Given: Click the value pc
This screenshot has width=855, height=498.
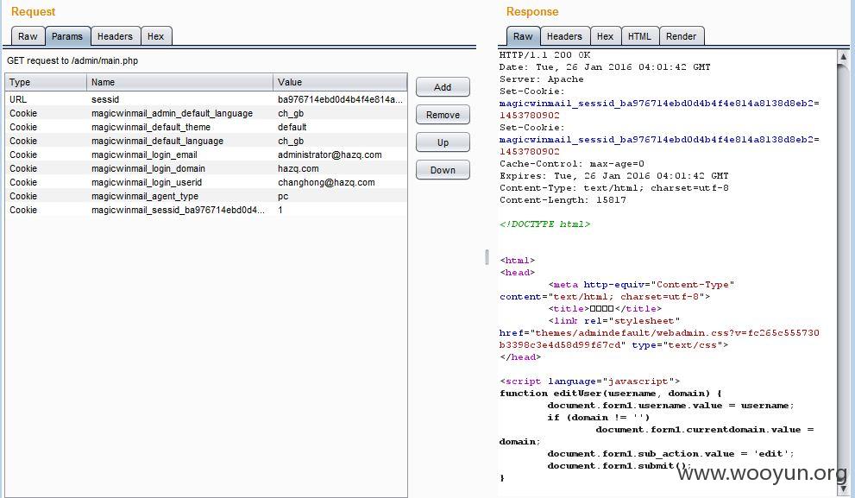Looking at the screenshot, I should pyautogui.click(x=283, y=197).
